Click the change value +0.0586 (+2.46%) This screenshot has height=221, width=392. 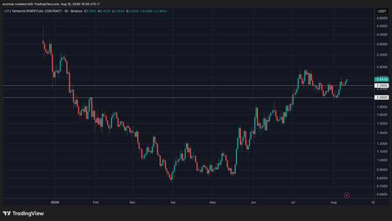pyautogui.click(x=154, y=12)
